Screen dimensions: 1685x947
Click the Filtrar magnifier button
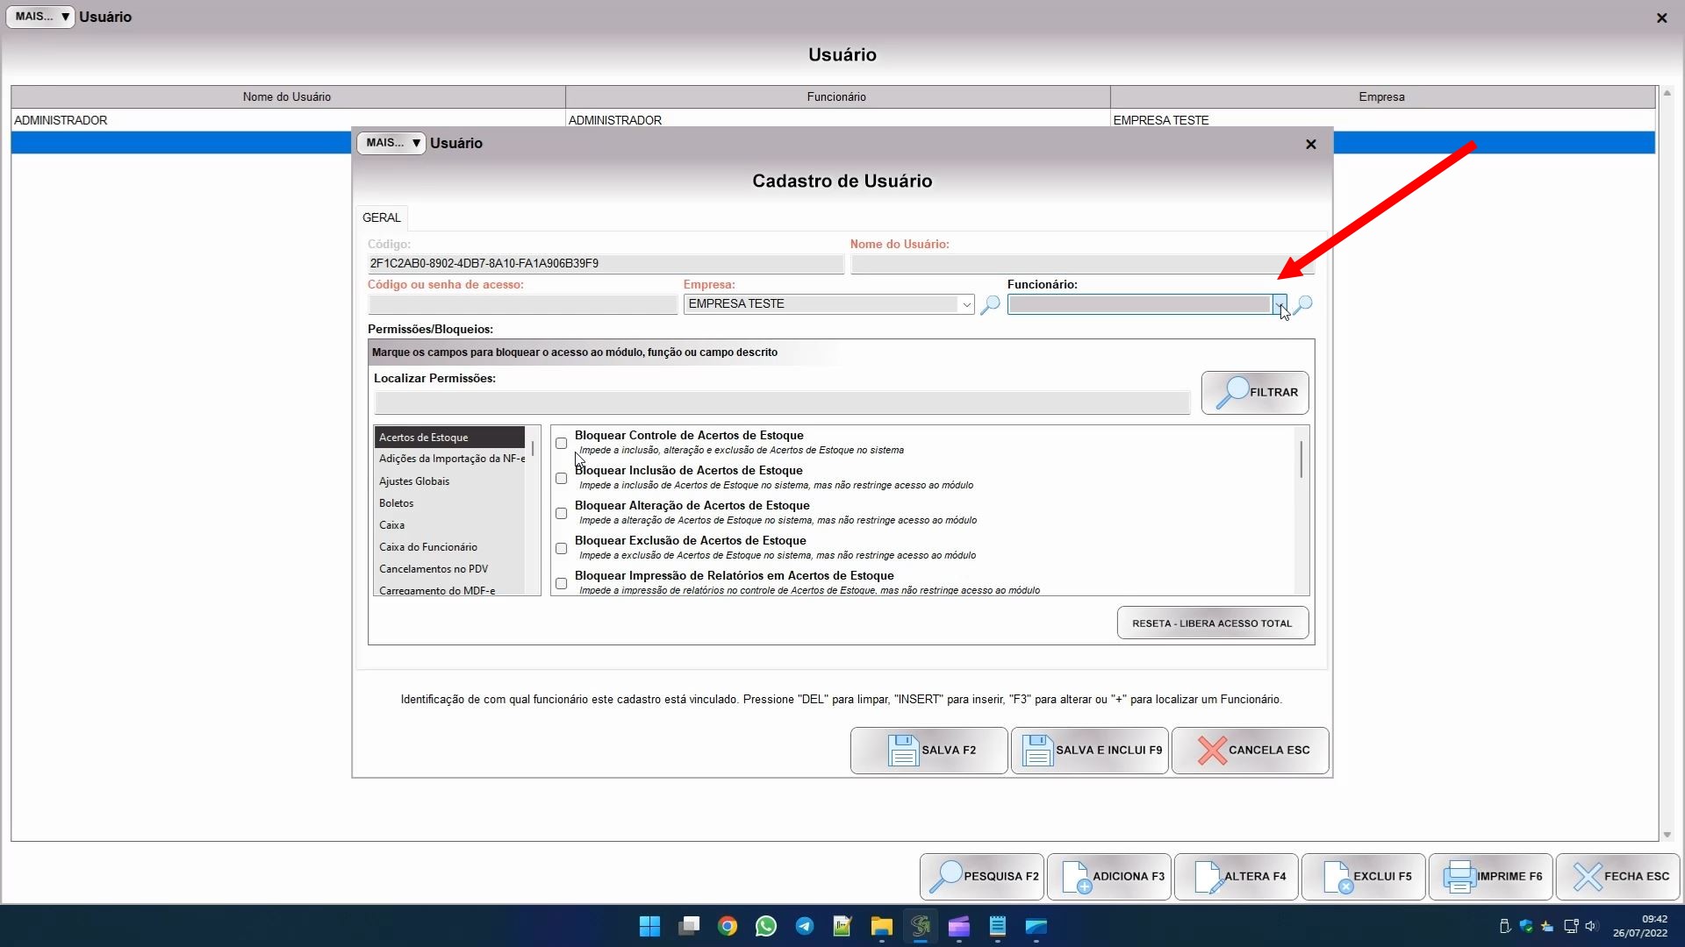click(x=1254, y=393)
